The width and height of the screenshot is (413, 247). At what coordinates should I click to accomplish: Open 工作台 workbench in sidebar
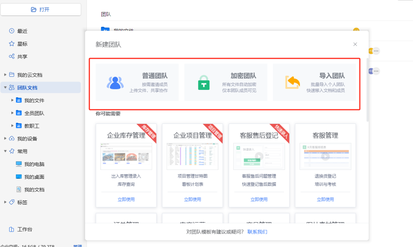tap(24, 230)
